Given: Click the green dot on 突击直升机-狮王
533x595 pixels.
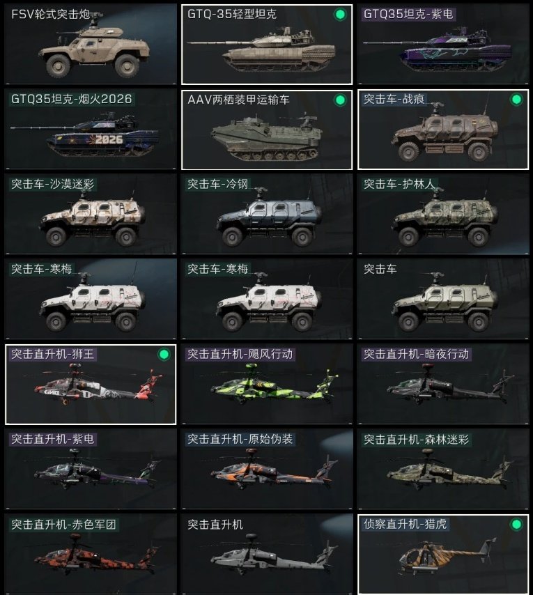Looking at the screenshot, I should pos(164,355).
